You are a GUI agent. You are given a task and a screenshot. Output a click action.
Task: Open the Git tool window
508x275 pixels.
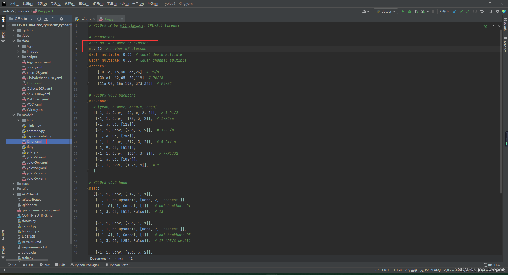(12, 265)
